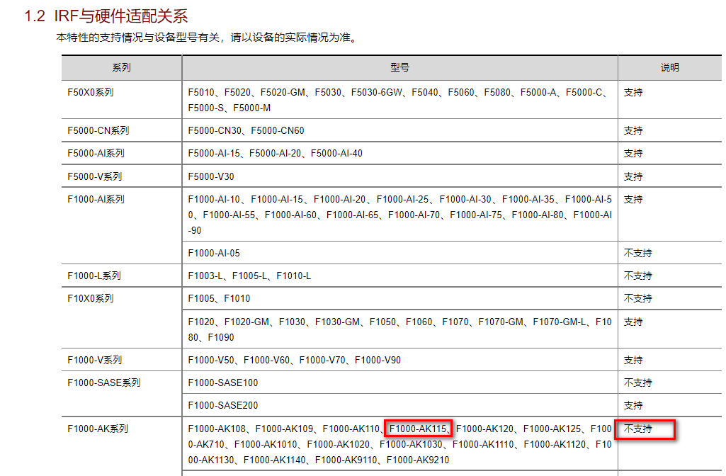
Task: Click '支持' in the F5000-CN系列 row
Action: pos(633,130)
